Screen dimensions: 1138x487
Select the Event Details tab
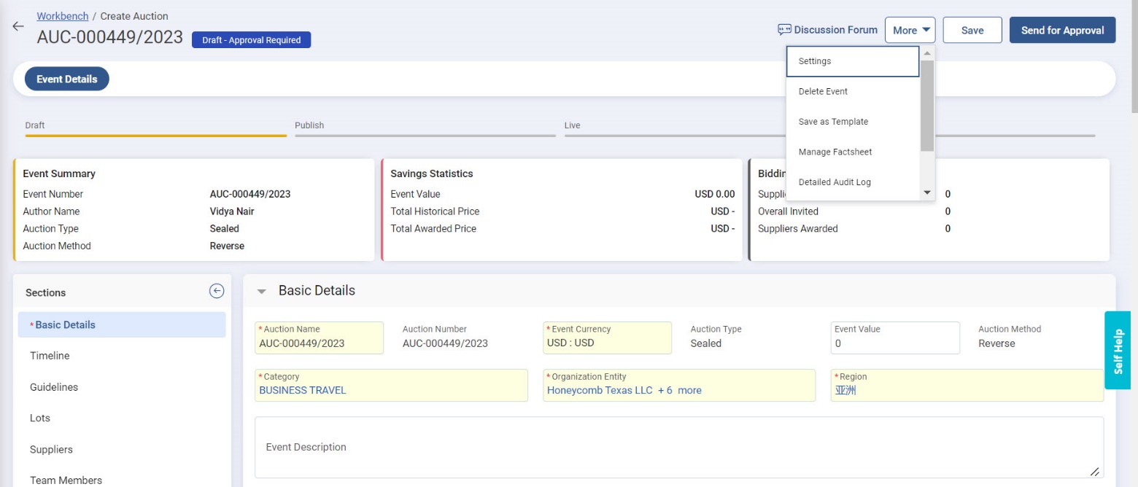(67, 79)
